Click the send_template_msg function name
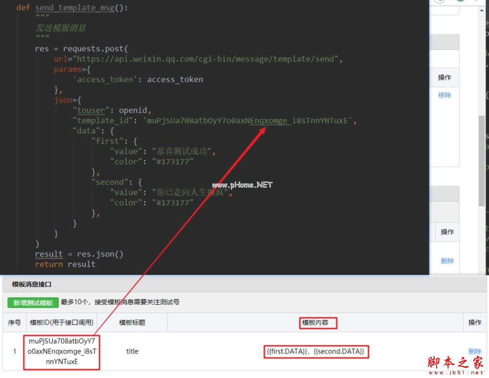Image resolution: width=489 pixels, height=378 pixels. pyautogui.click(x=74, y=8)
